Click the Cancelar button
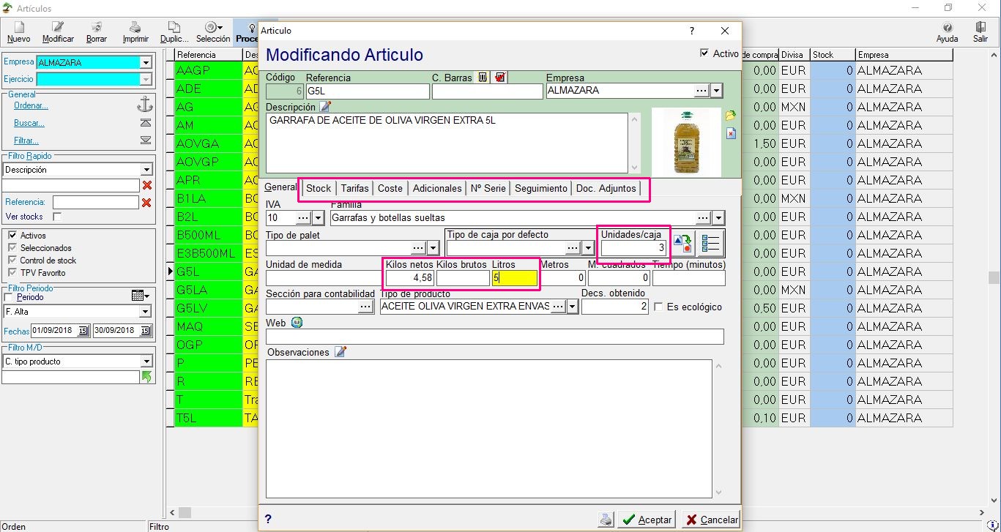Viewport: 1001px width, 532px height. pyautogui.click(x=711, y=520)
